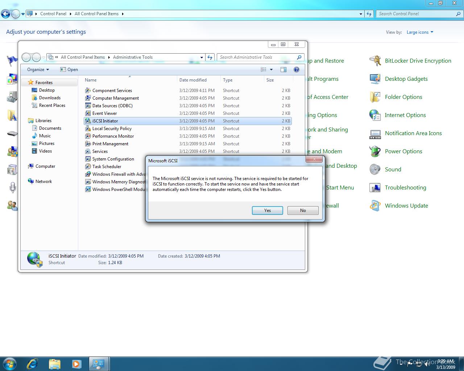Select Task Scheduler icon
Image resolution: width=464 pixels, height=371 pixels.
88,167
